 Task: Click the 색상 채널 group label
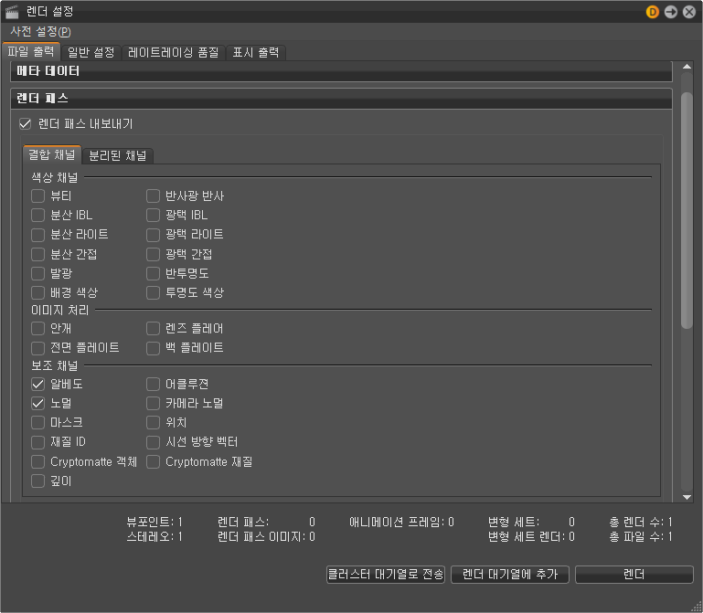54,177
